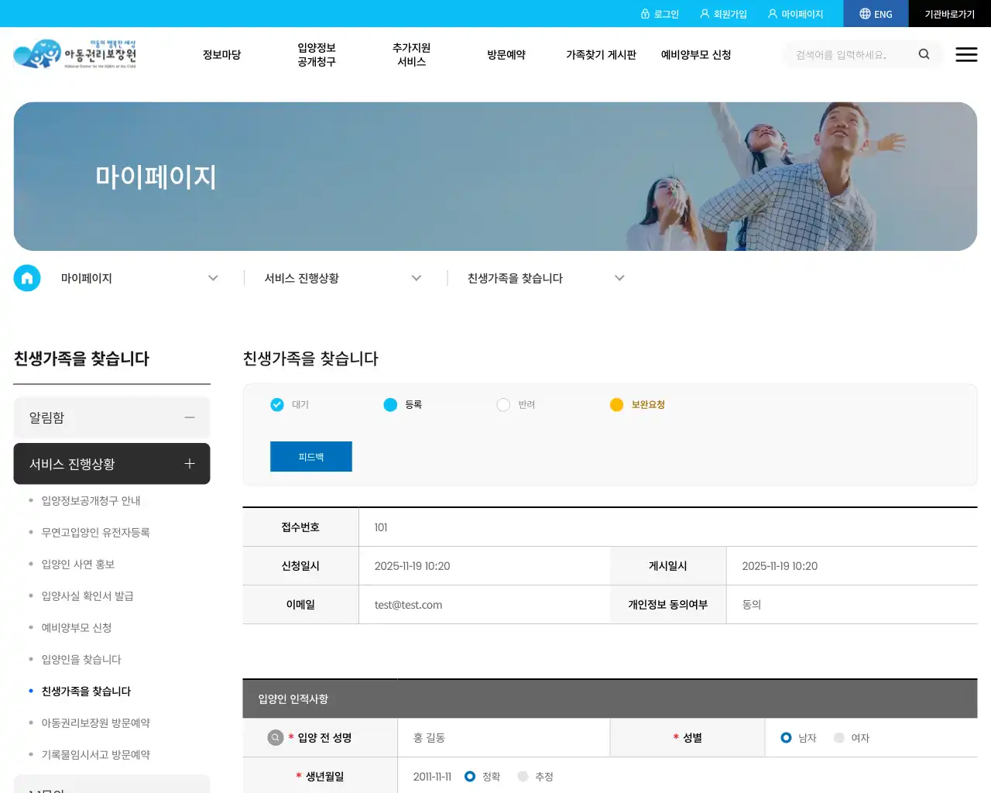Click the home icon in the breadcrumb
991x793 pixels.
click(x=27, y=278)
